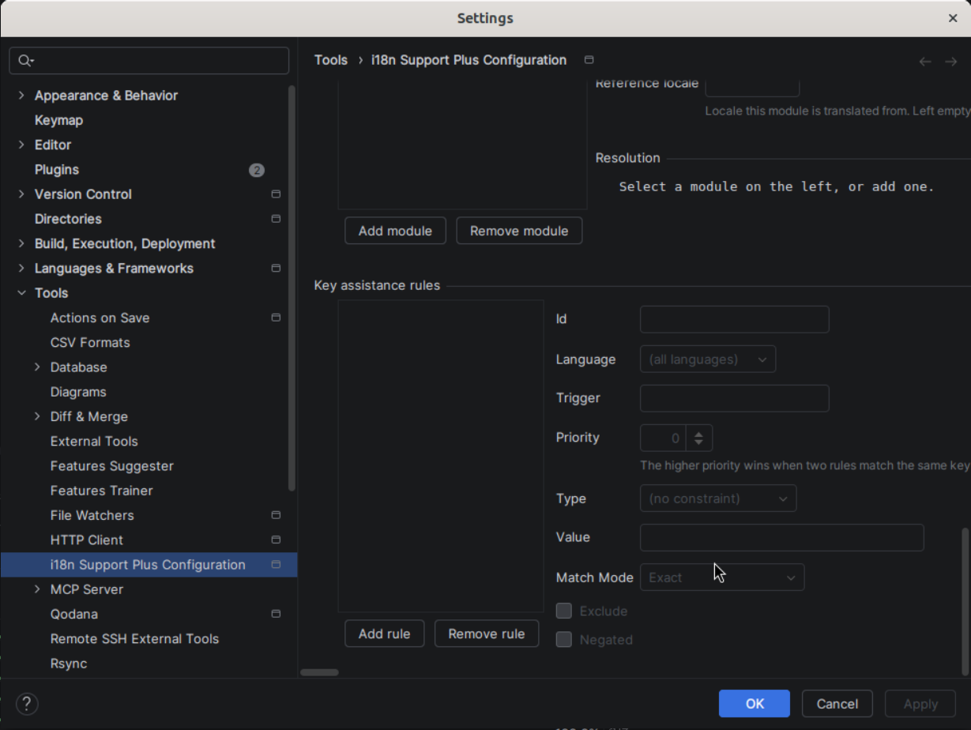Close the Settings dialog window
Screen dimensions: 971x730
click(x=953, y=18)
